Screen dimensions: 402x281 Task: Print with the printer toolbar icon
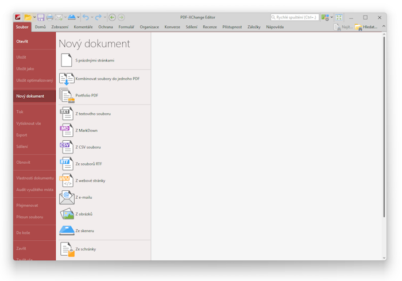click(50, 17)
